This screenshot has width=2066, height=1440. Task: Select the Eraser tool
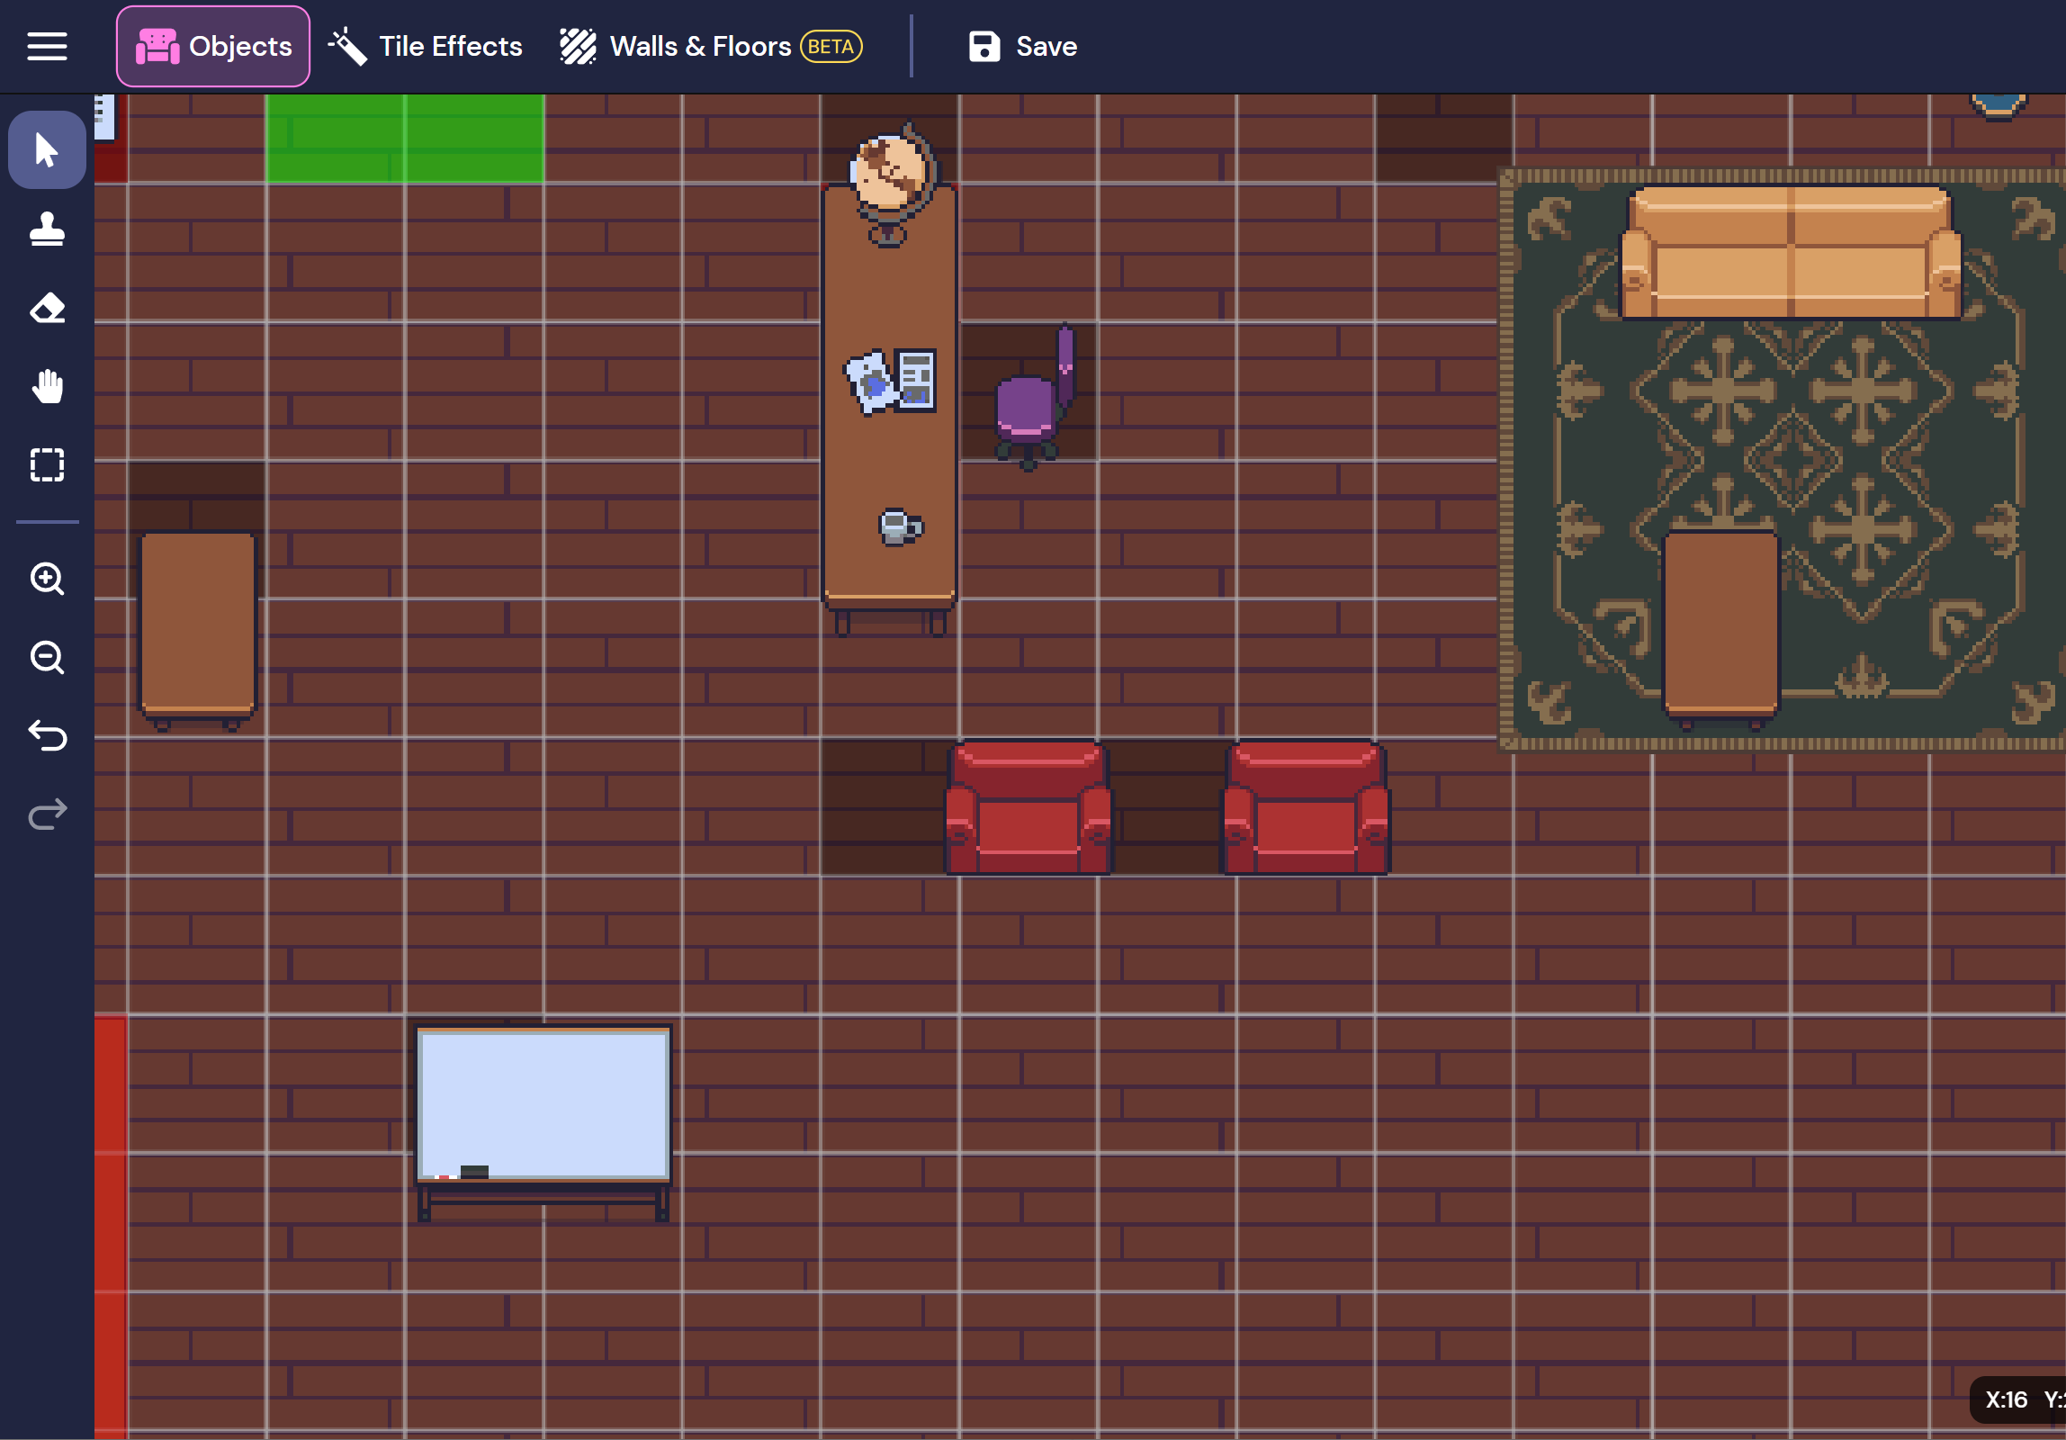tap(47, 309)
